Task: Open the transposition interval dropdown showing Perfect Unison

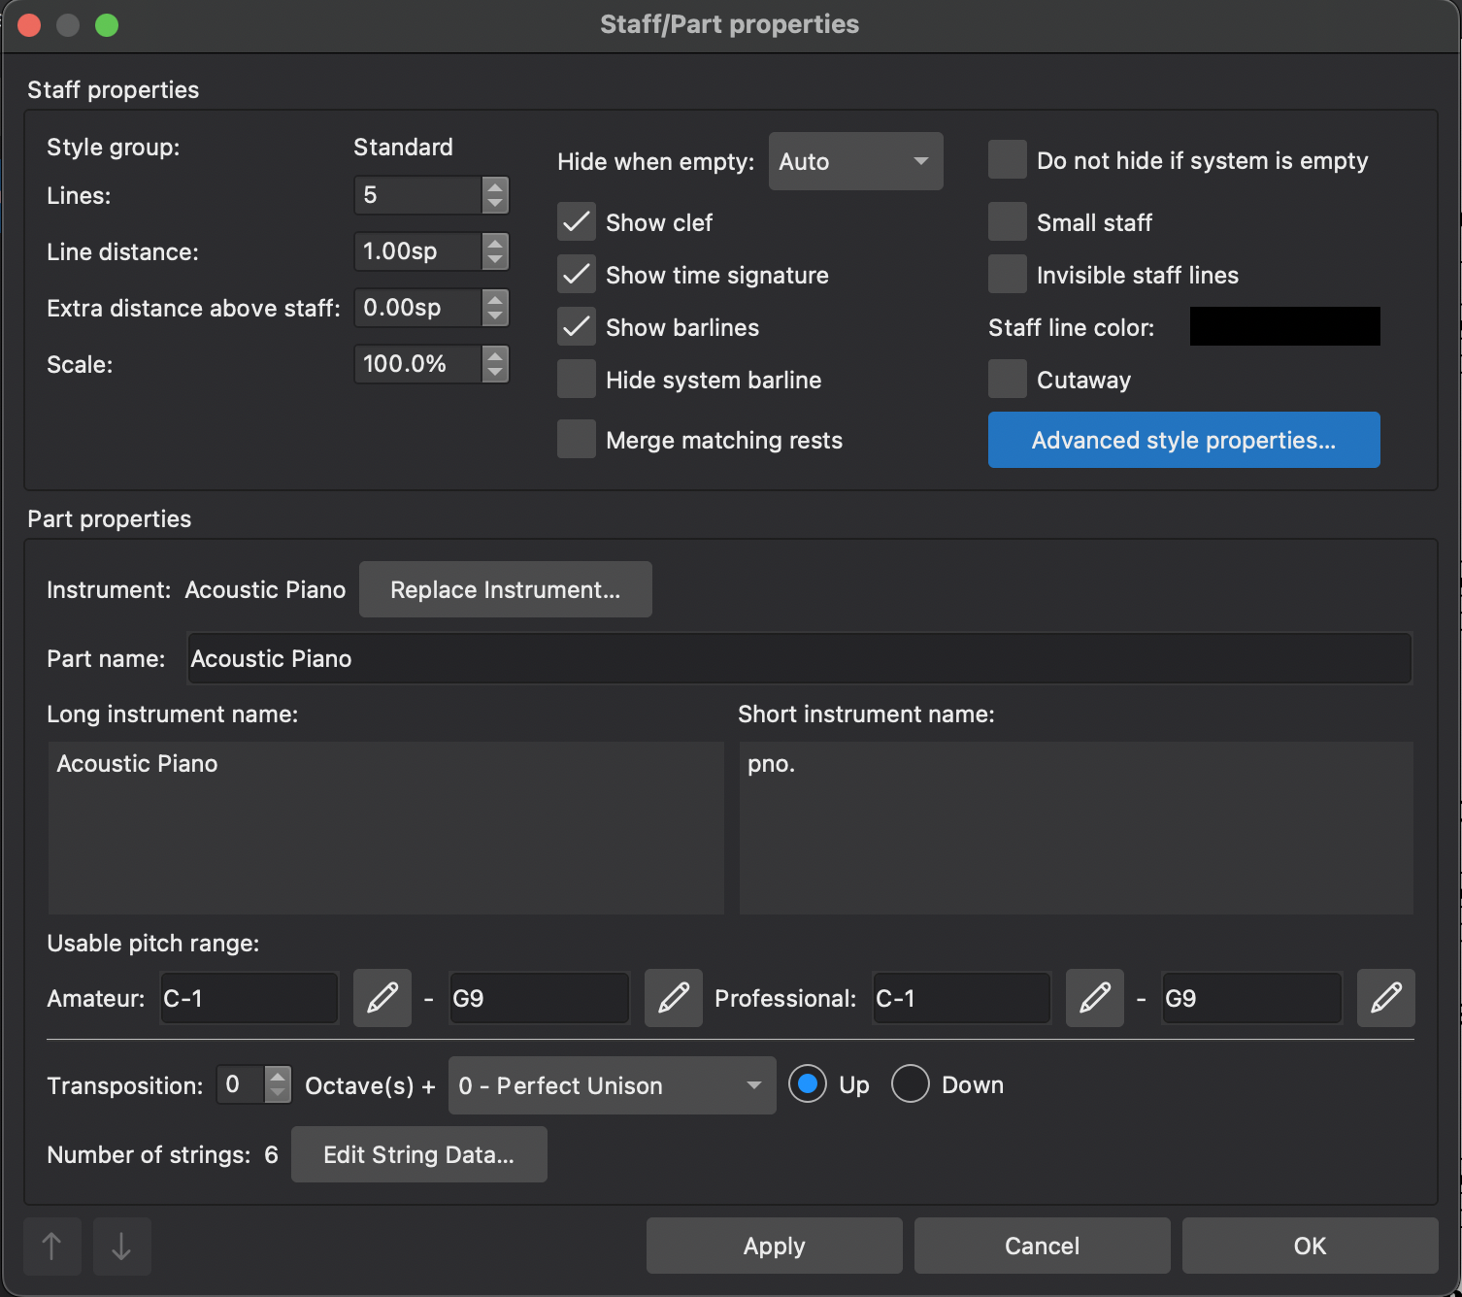Action: coord(612,1085)
